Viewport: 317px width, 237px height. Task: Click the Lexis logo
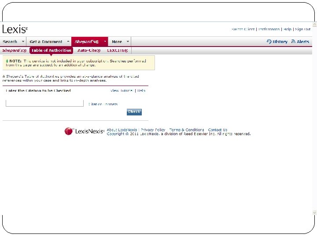[15, 29]
